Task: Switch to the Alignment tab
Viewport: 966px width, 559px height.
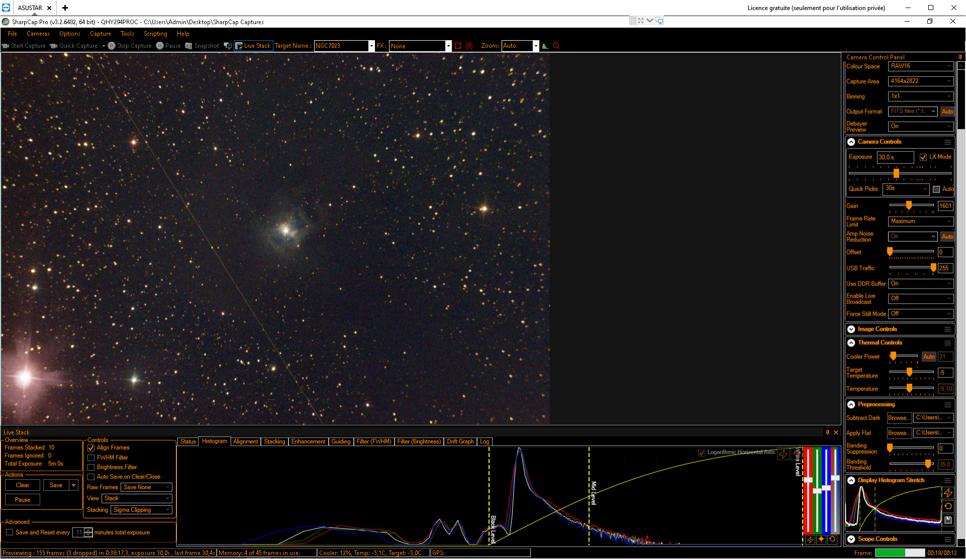Action: (246, 441)
